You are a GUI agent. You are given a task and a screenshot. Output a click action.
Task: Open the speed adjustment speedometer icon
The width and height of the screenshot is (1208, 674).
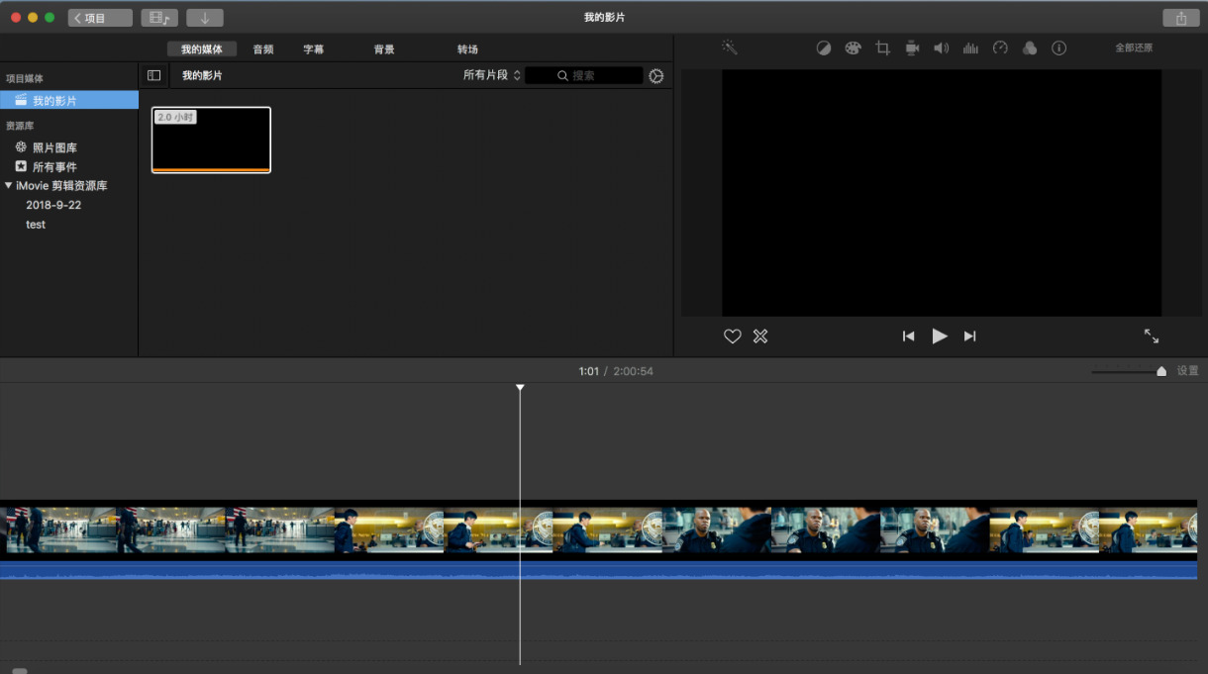1000,48
